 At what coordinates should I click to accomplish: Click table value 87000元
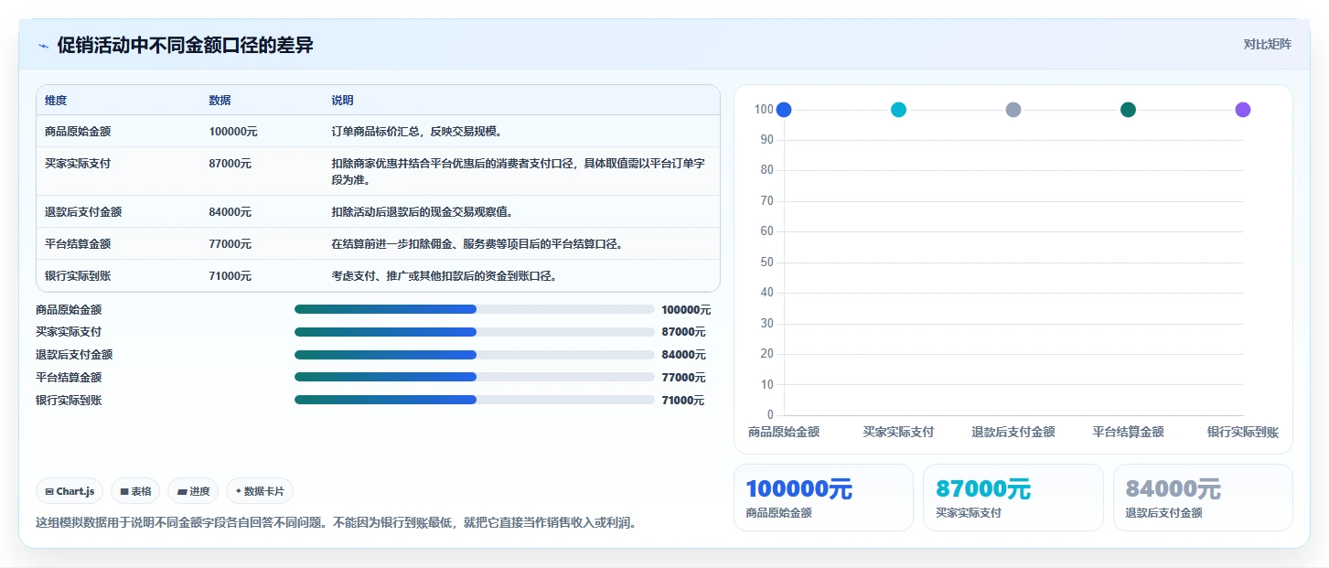coord(230,164)
